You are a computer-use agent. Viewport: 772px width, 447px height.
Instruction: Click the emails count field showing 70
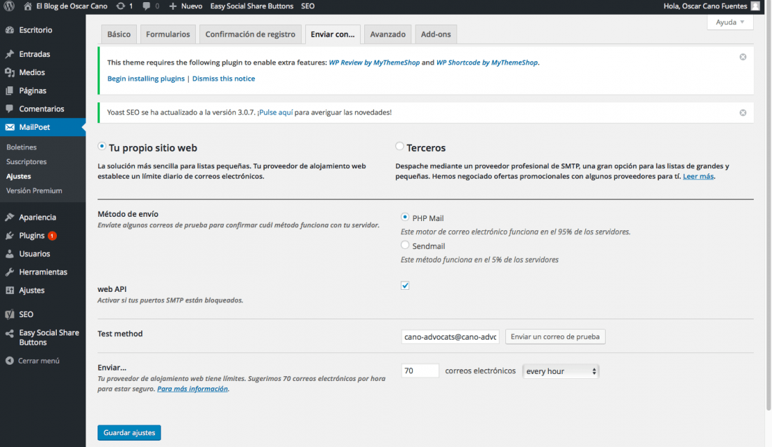tap(420, 371)
